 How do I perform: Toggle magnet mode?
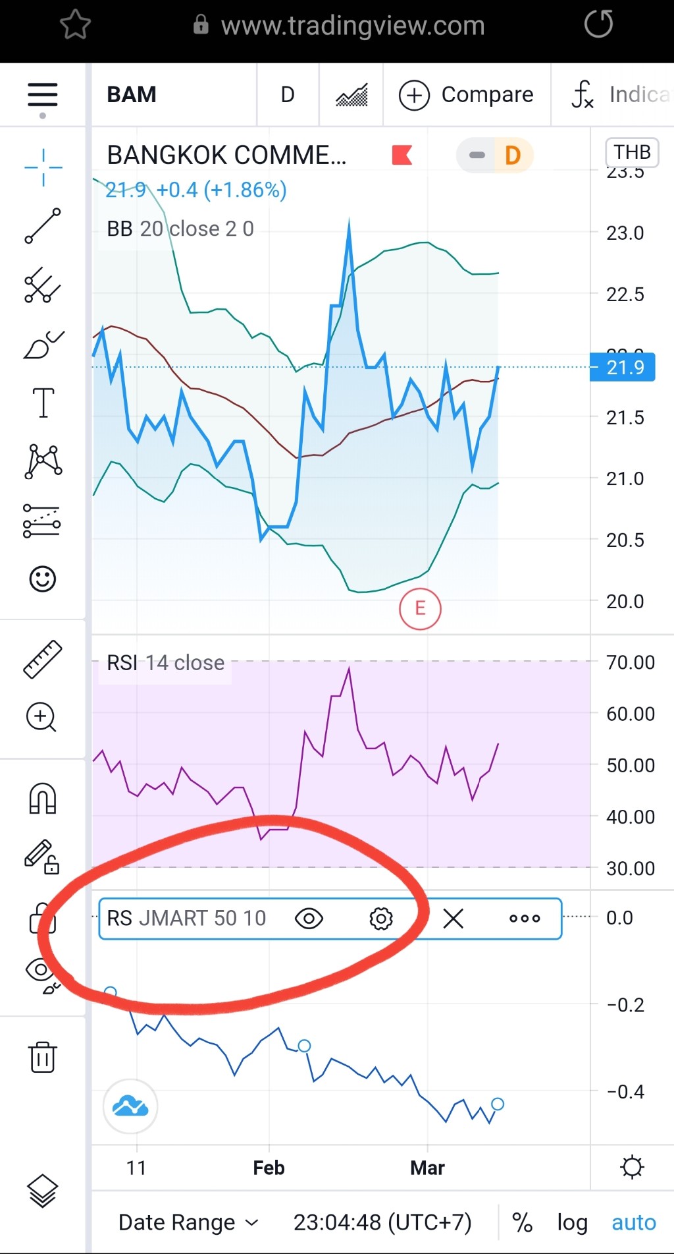[x=43, y=798]
